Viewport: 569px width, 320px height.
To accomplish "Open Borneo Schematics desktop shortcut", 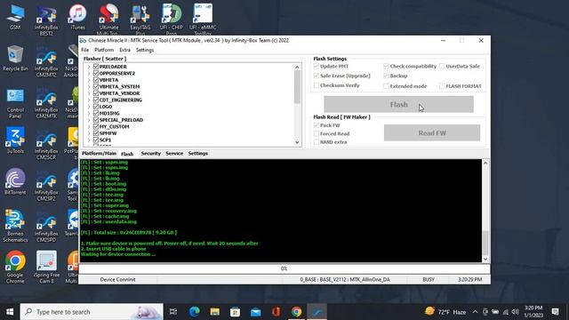I will pos(15,227).
